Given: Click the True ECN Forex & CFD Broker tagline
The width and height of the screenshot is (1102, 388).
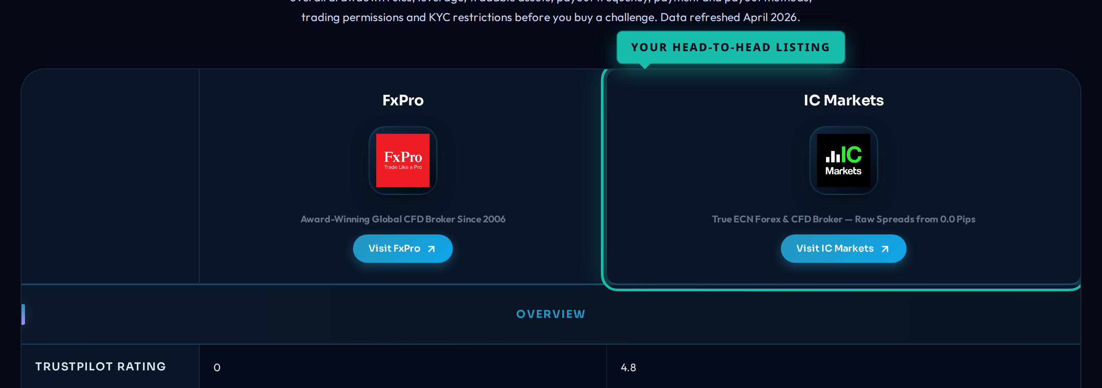Looking at the screenshot, I should click(843, 219).
